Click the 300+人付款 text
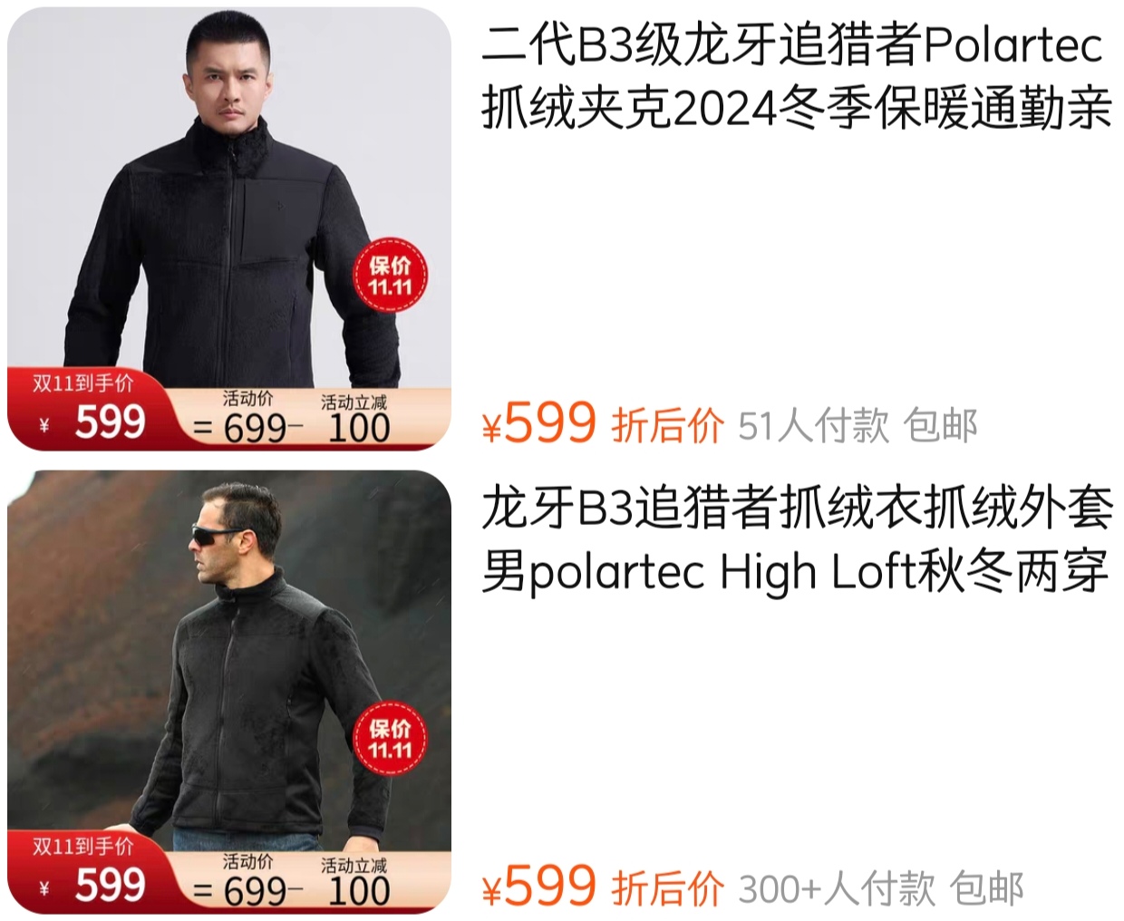This screenshot has width=1124, height=921. click(837, 889)
